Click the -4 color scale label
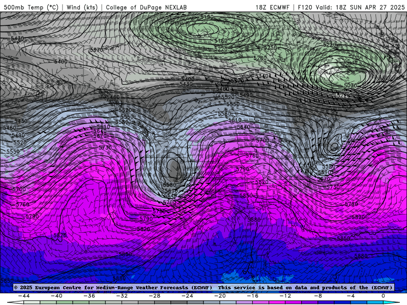 tap(351, 296)
